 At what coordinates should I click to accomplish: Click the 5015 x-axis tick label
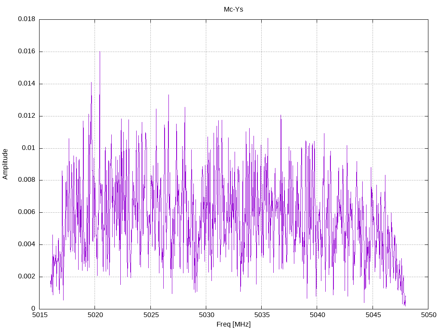(x=40, y=315)
